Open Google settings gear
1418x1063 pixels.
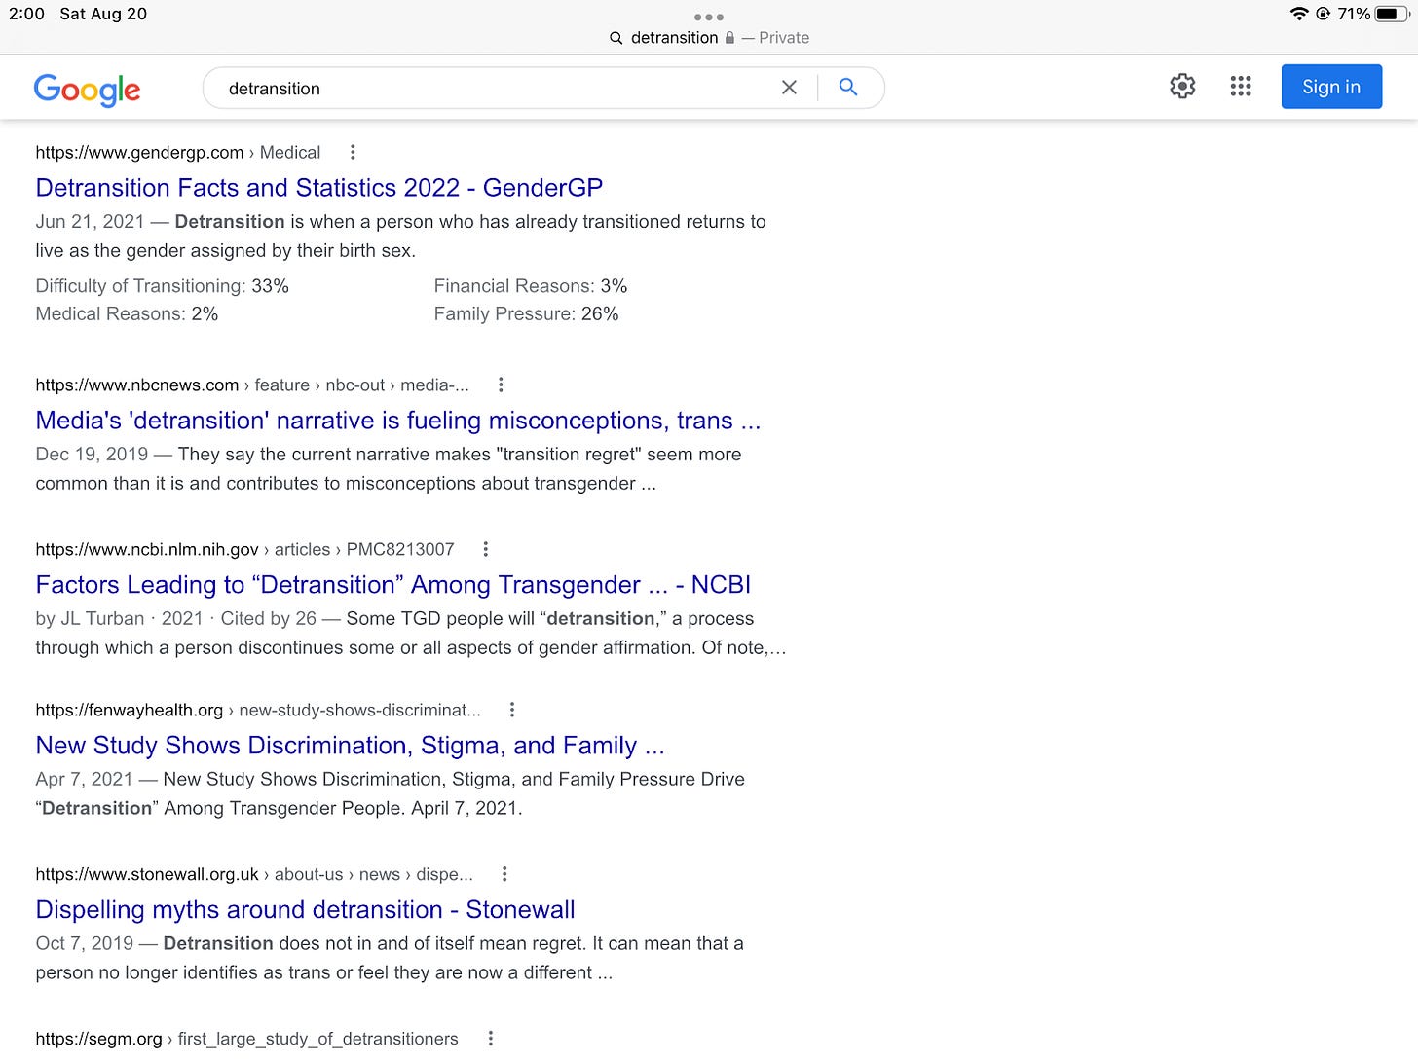click(x=1182, y=87)
